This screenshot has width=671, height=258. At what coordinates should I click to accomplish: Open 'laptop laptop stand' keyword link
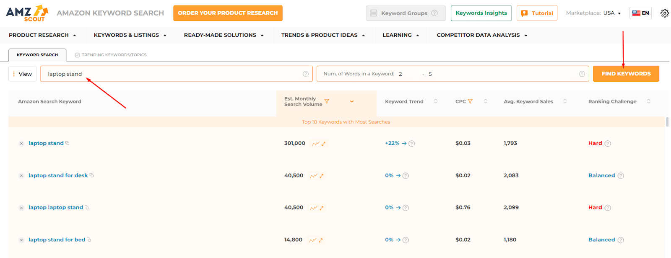click(56, 207)
